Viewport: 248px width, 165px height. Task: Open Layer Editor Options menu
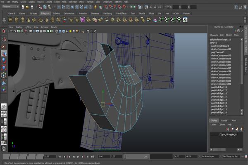pos(222,125)
